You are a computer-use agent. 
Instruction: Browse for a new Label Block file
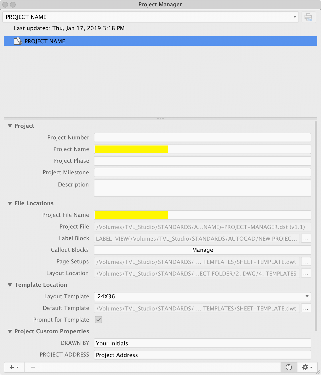306,238
